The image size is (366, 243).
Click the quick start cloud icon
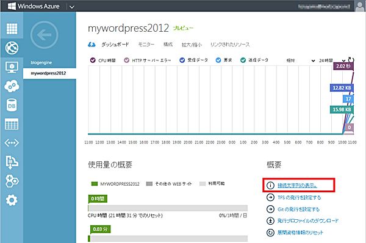[x=91, y=45]
